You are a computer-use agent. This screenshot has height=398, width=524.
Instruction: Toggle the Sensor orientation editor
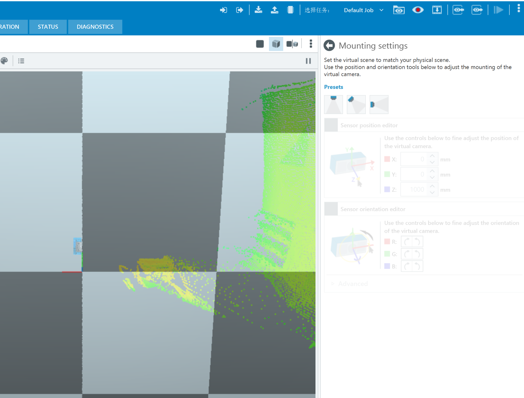[x=331, y=209]
